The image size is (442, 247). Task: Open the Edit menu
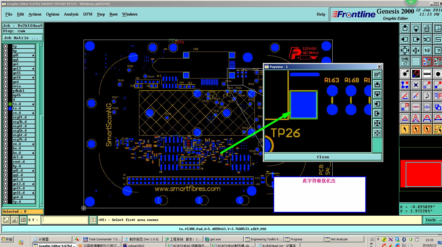[20, 14]
